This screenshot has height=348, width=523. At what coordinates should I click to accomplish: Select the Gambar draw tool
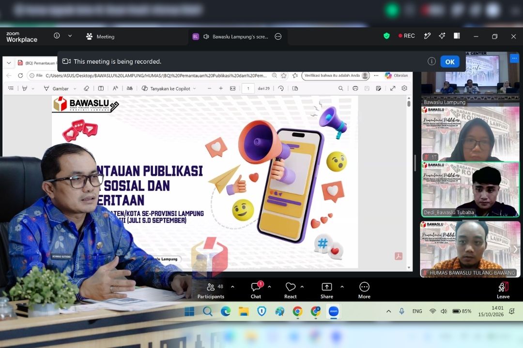(x=56, y=88)
